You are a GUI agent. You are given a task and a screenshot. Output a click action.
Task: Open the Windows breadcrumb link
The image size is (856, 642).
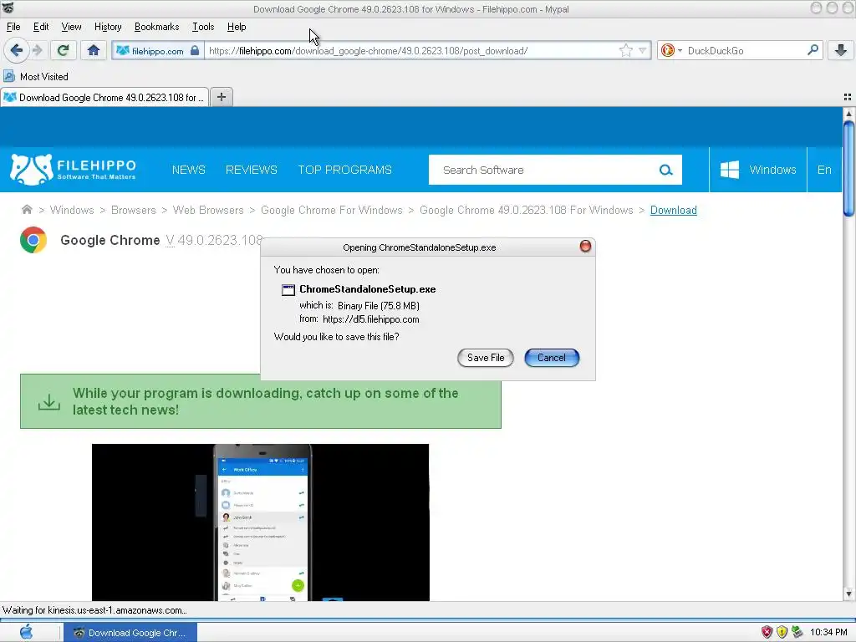[72, 210]
